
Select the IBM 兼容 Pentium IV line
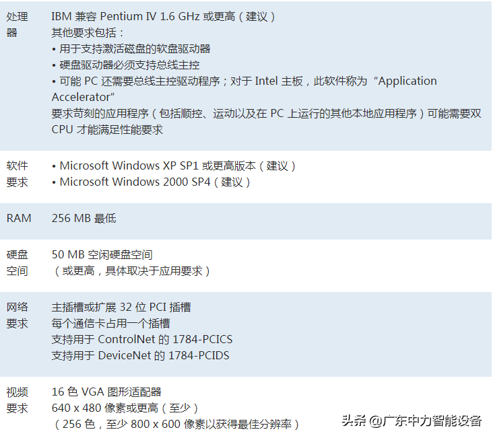tap(164, 16)
